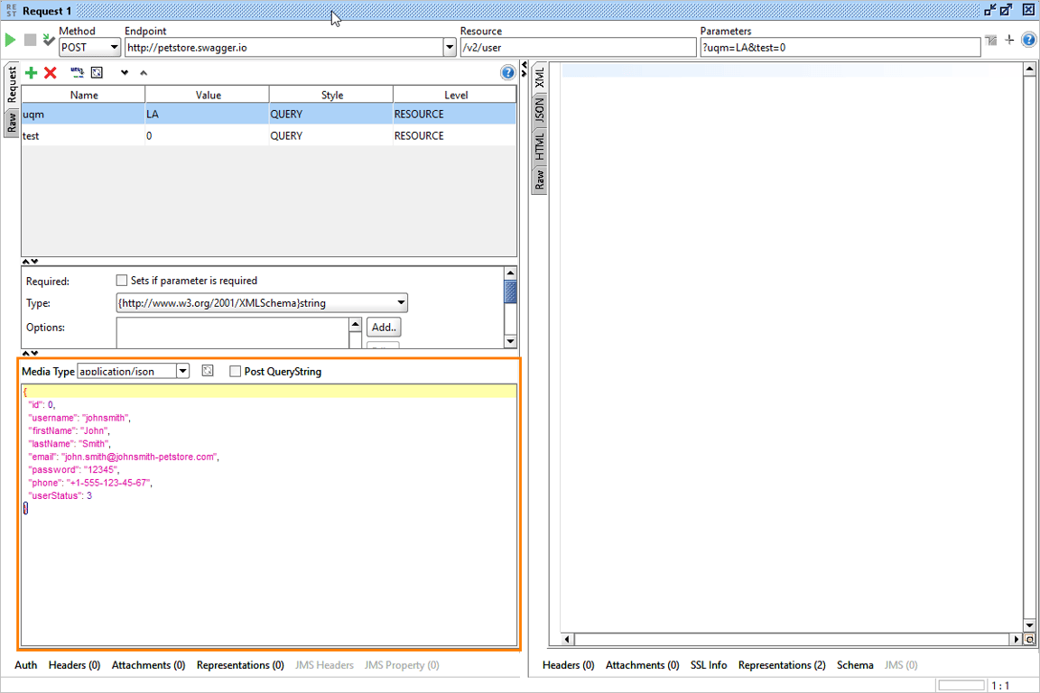The width and height of the screenshot is (1040, 693).
Task: Switch response view to Raw tab
Action: pos(539,179)
